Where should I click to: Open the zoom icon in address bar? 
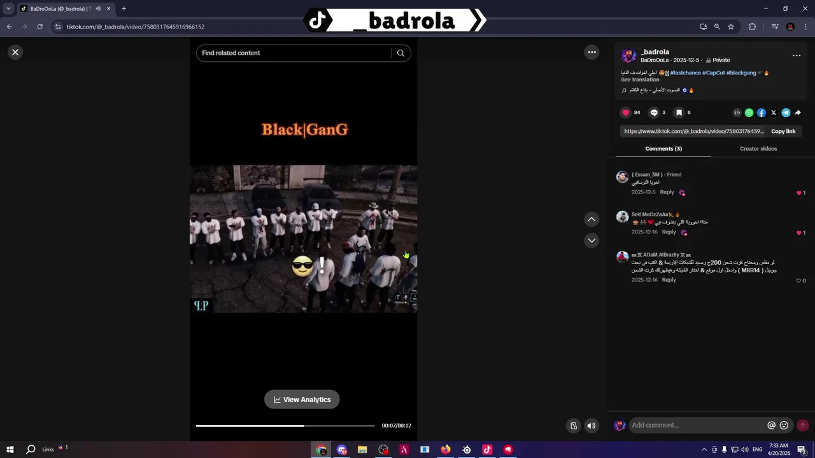(x=717, y=27)
